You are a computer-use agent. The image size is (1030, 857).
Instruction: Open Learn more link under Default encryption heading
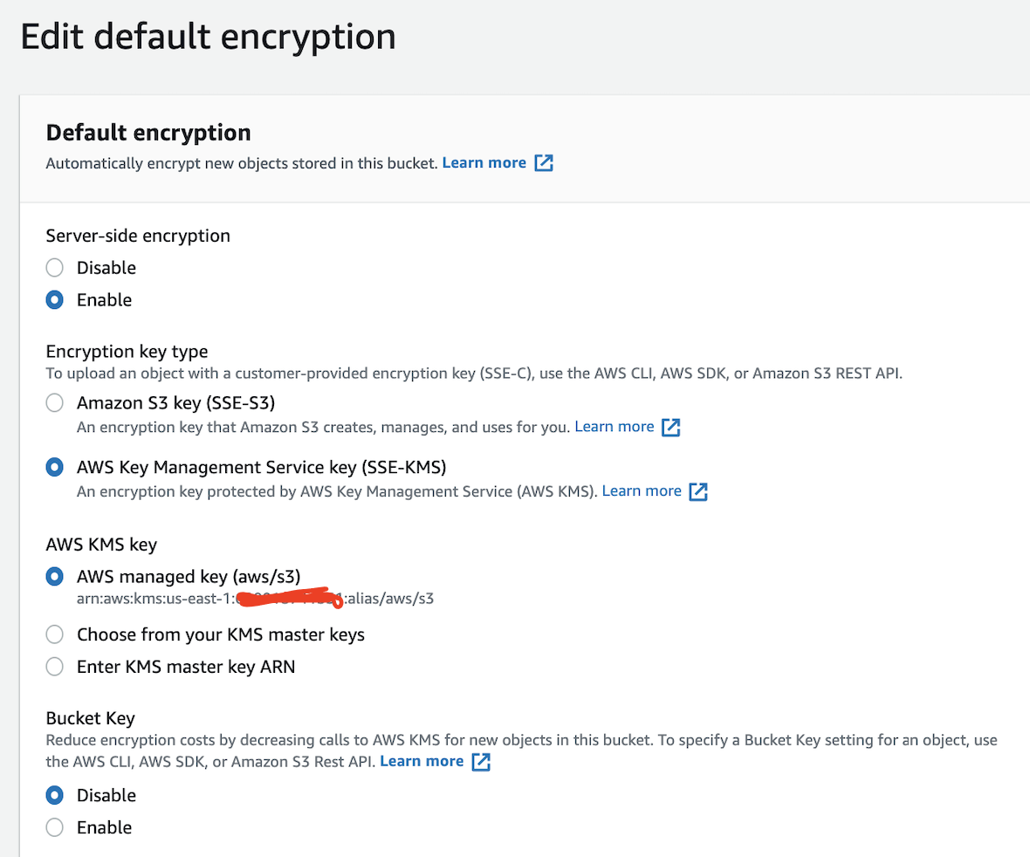click(x=484, y=163)
